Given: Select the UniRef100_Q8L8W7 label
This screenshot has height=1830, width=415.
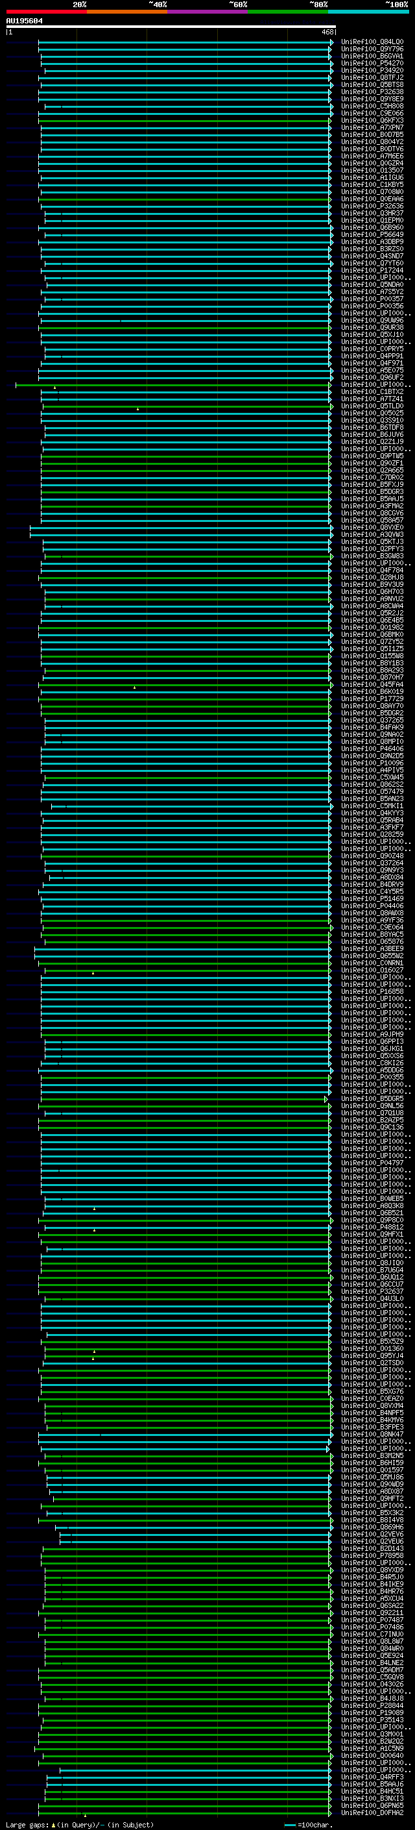Looking at the screenshot, I should pos(372,1641).
